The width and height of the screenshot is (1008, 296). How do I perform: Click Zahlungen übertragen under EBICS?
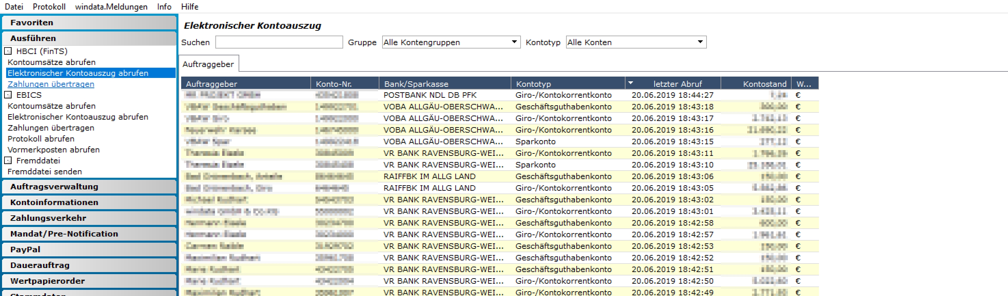click(x=51, y=128)
